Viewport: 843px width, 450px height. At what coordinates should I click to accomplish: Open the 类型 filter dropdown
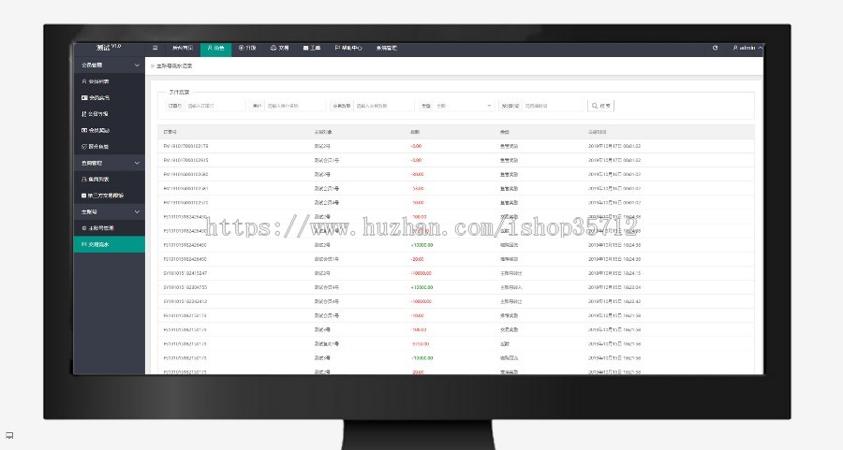coord(464,106)
